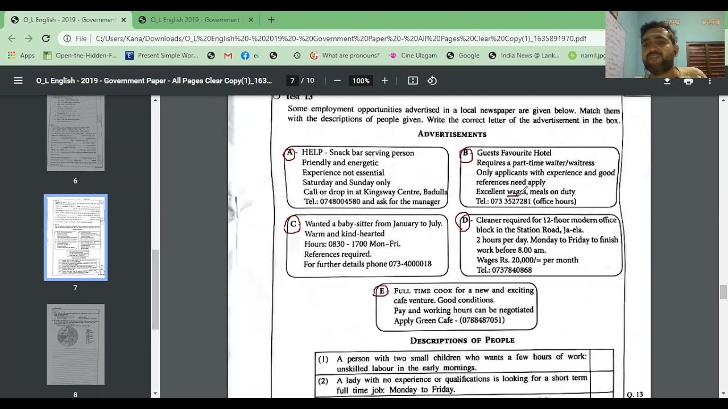
Task: Click the thumbnail panel scroll down arrow
Action: click(x=155, y=393)
